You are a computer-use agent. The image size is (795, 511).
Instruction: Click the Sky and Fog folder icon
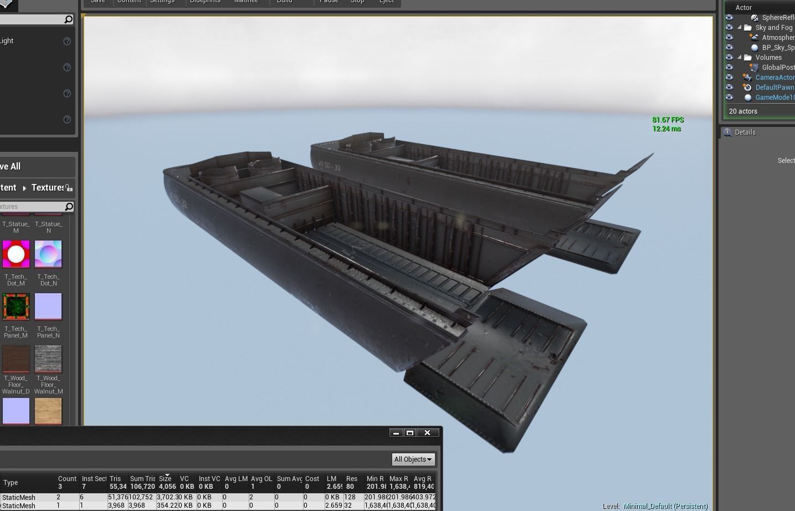(x=748, y=28)
